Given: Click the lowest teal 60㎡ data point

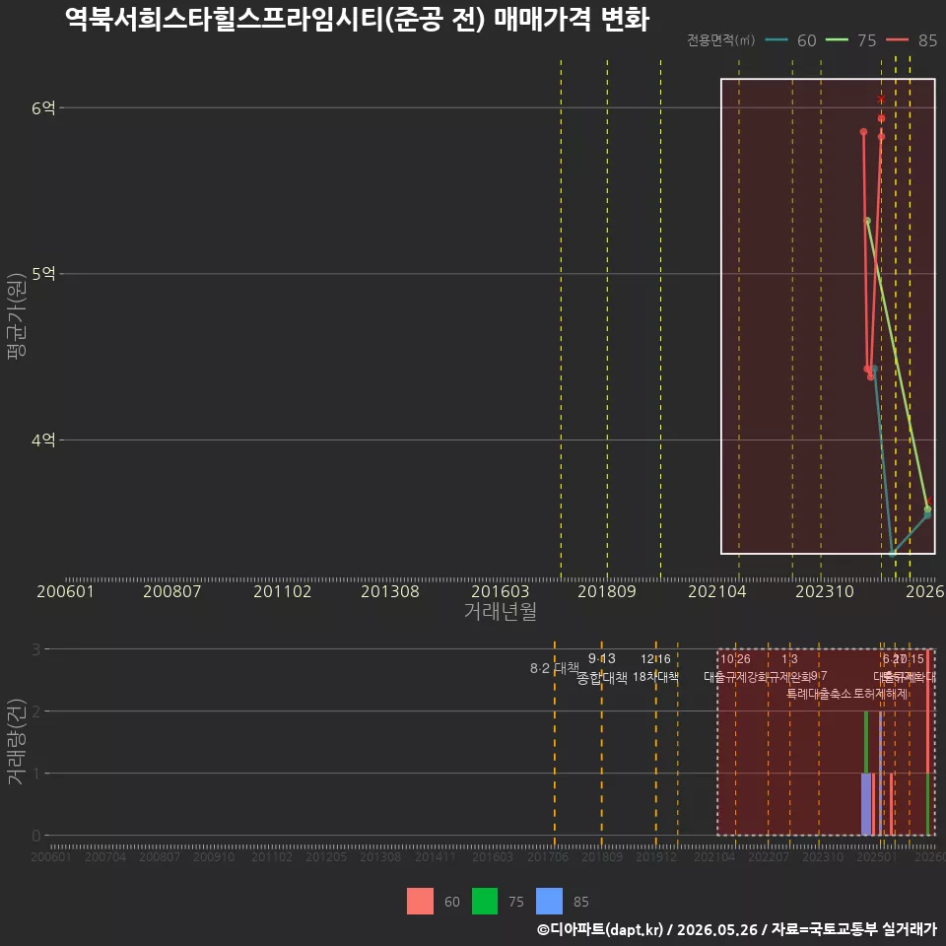Looking at the screenshot, I should pyautogui.click(x=893, y=553).
